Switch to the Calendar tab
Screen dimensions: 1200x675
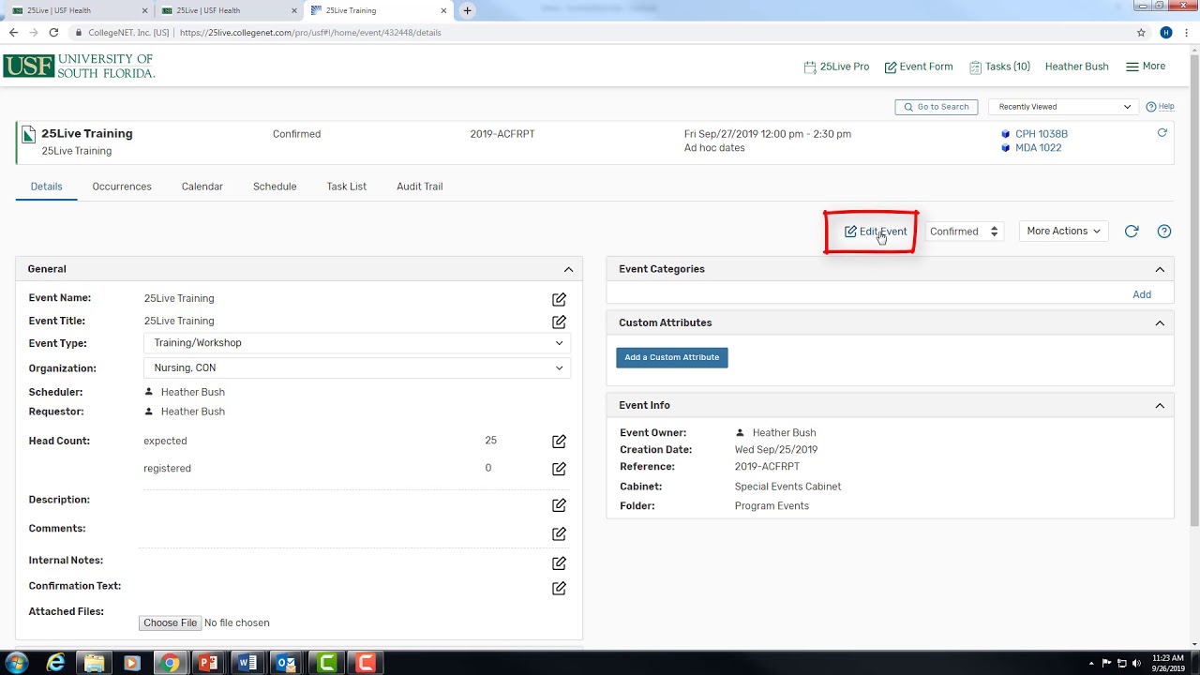tap(202, 187)
